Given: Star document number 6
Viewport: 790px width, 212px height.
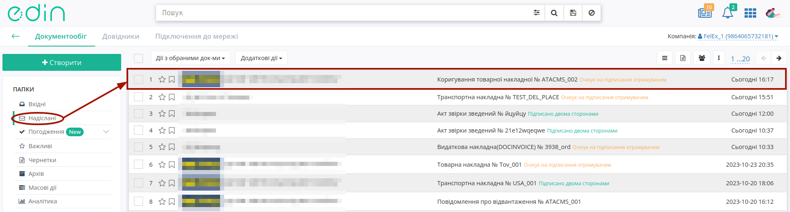Looking at the screenshot, I should pyautogui.click(x=162, y=165).
